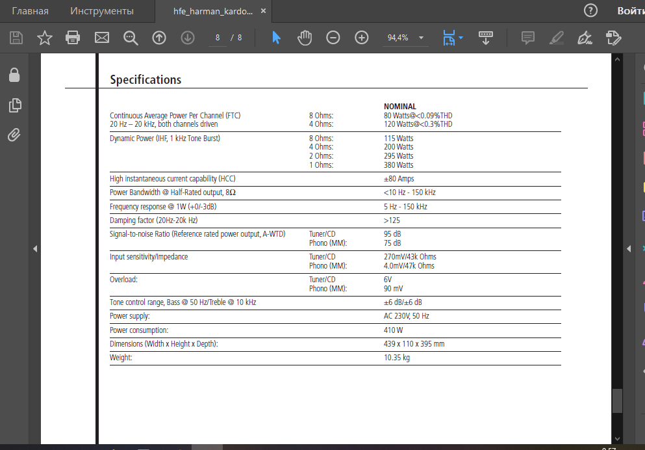Go to previous page with the up arrow

(158, 38)
